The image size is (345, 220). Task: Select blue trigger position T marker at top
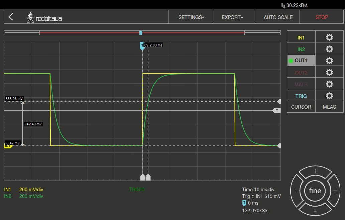click(x=142, y=46)
